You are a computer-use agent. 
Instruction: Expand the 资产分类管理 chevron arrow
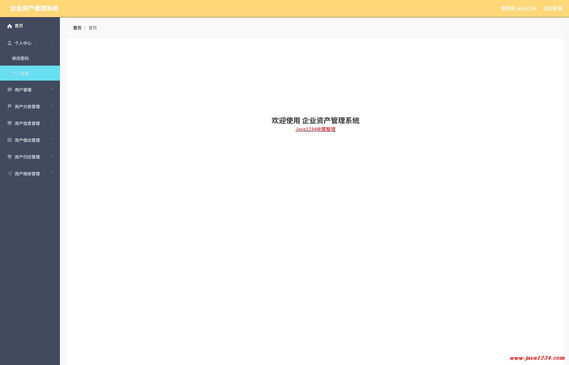click(52, 106)
